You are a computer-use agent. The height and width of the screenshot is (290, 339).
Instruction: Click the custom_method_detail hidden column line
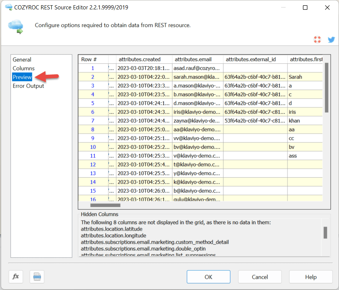[155, 242]
